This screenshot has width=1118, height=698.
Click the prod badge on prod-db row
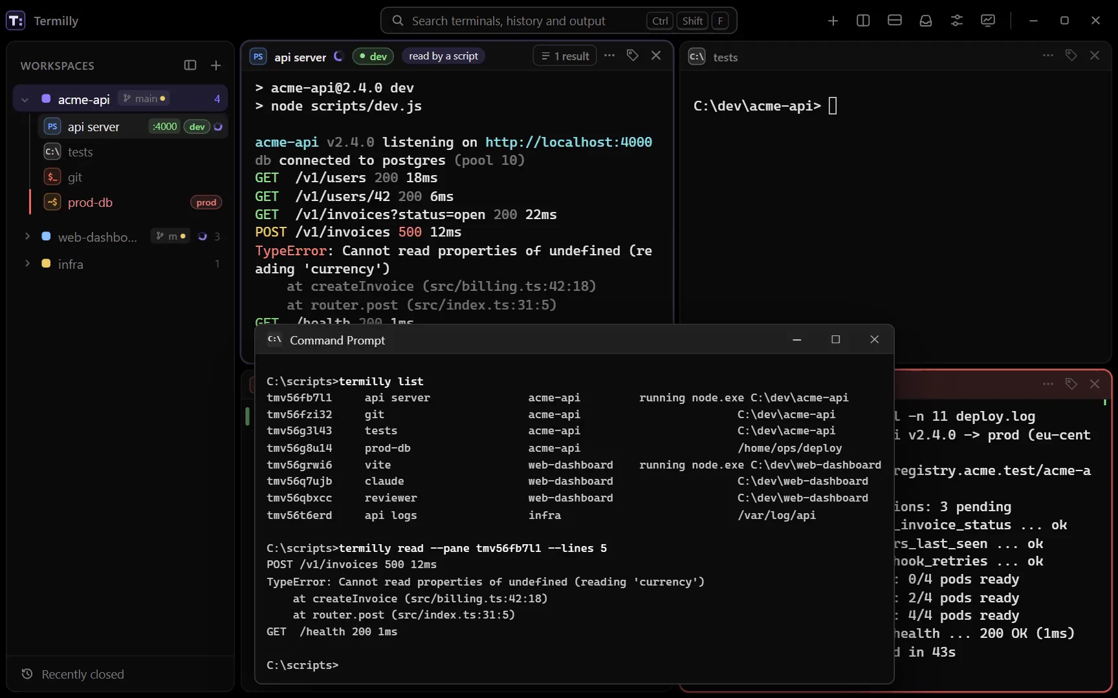[206, 202]
